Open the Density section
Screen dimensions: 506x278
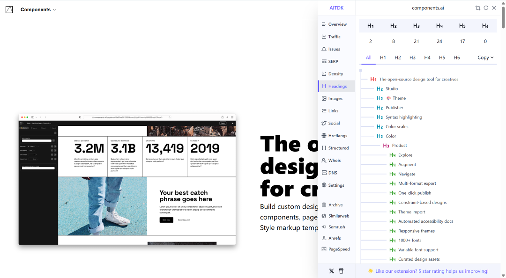click(x=336, y=74)
